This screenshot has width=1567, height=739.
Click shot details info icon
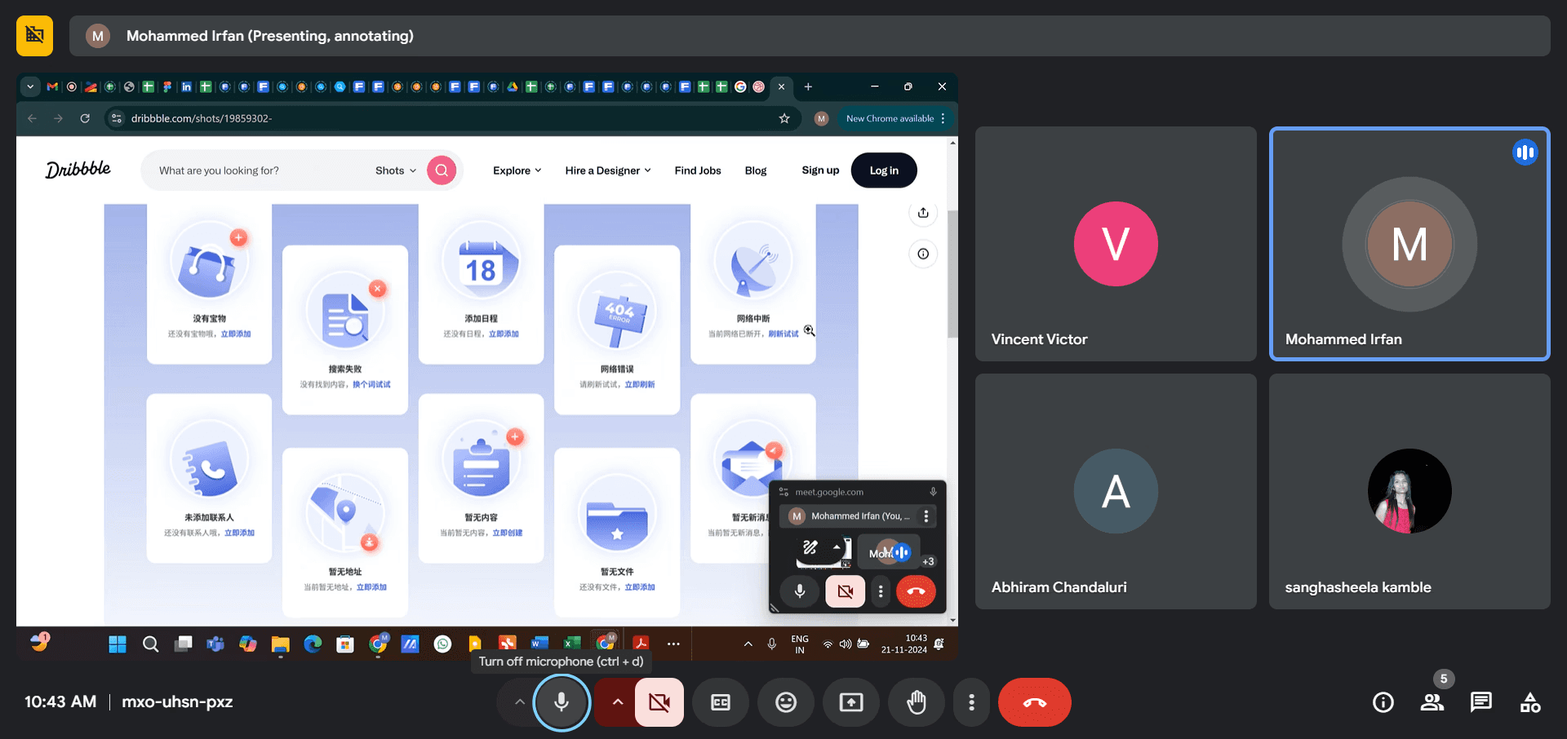click(923, 254)
